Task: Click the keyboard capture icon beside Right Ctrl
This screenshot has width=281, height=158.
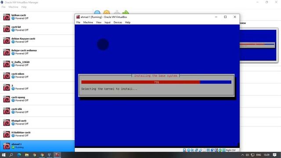Action: 224,150
